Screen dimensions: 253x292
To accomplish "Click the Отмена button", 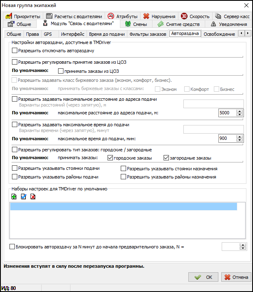I will click(236, 277).
